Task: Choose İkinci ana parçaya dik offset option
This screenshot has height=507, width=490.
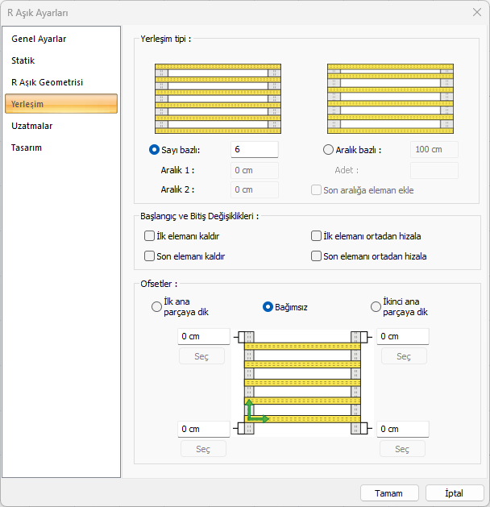Action: click(x=376, y=307)
